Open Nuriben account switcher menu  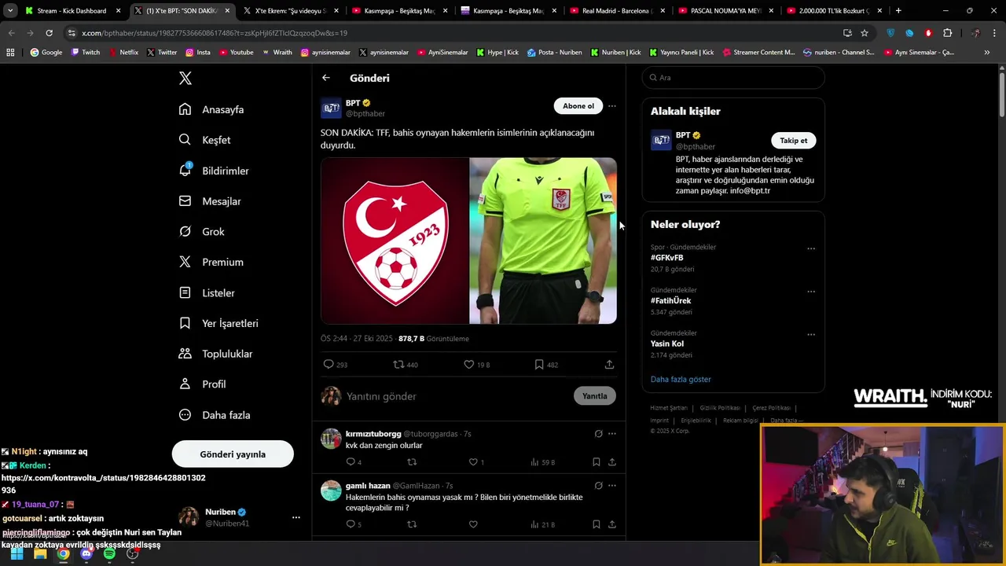coord(296,517)
